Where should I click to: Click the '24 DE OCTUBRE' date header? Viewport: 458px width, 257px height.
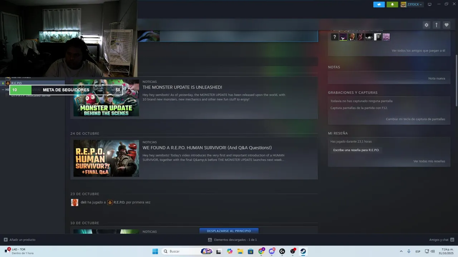click(x=85, y=133)
